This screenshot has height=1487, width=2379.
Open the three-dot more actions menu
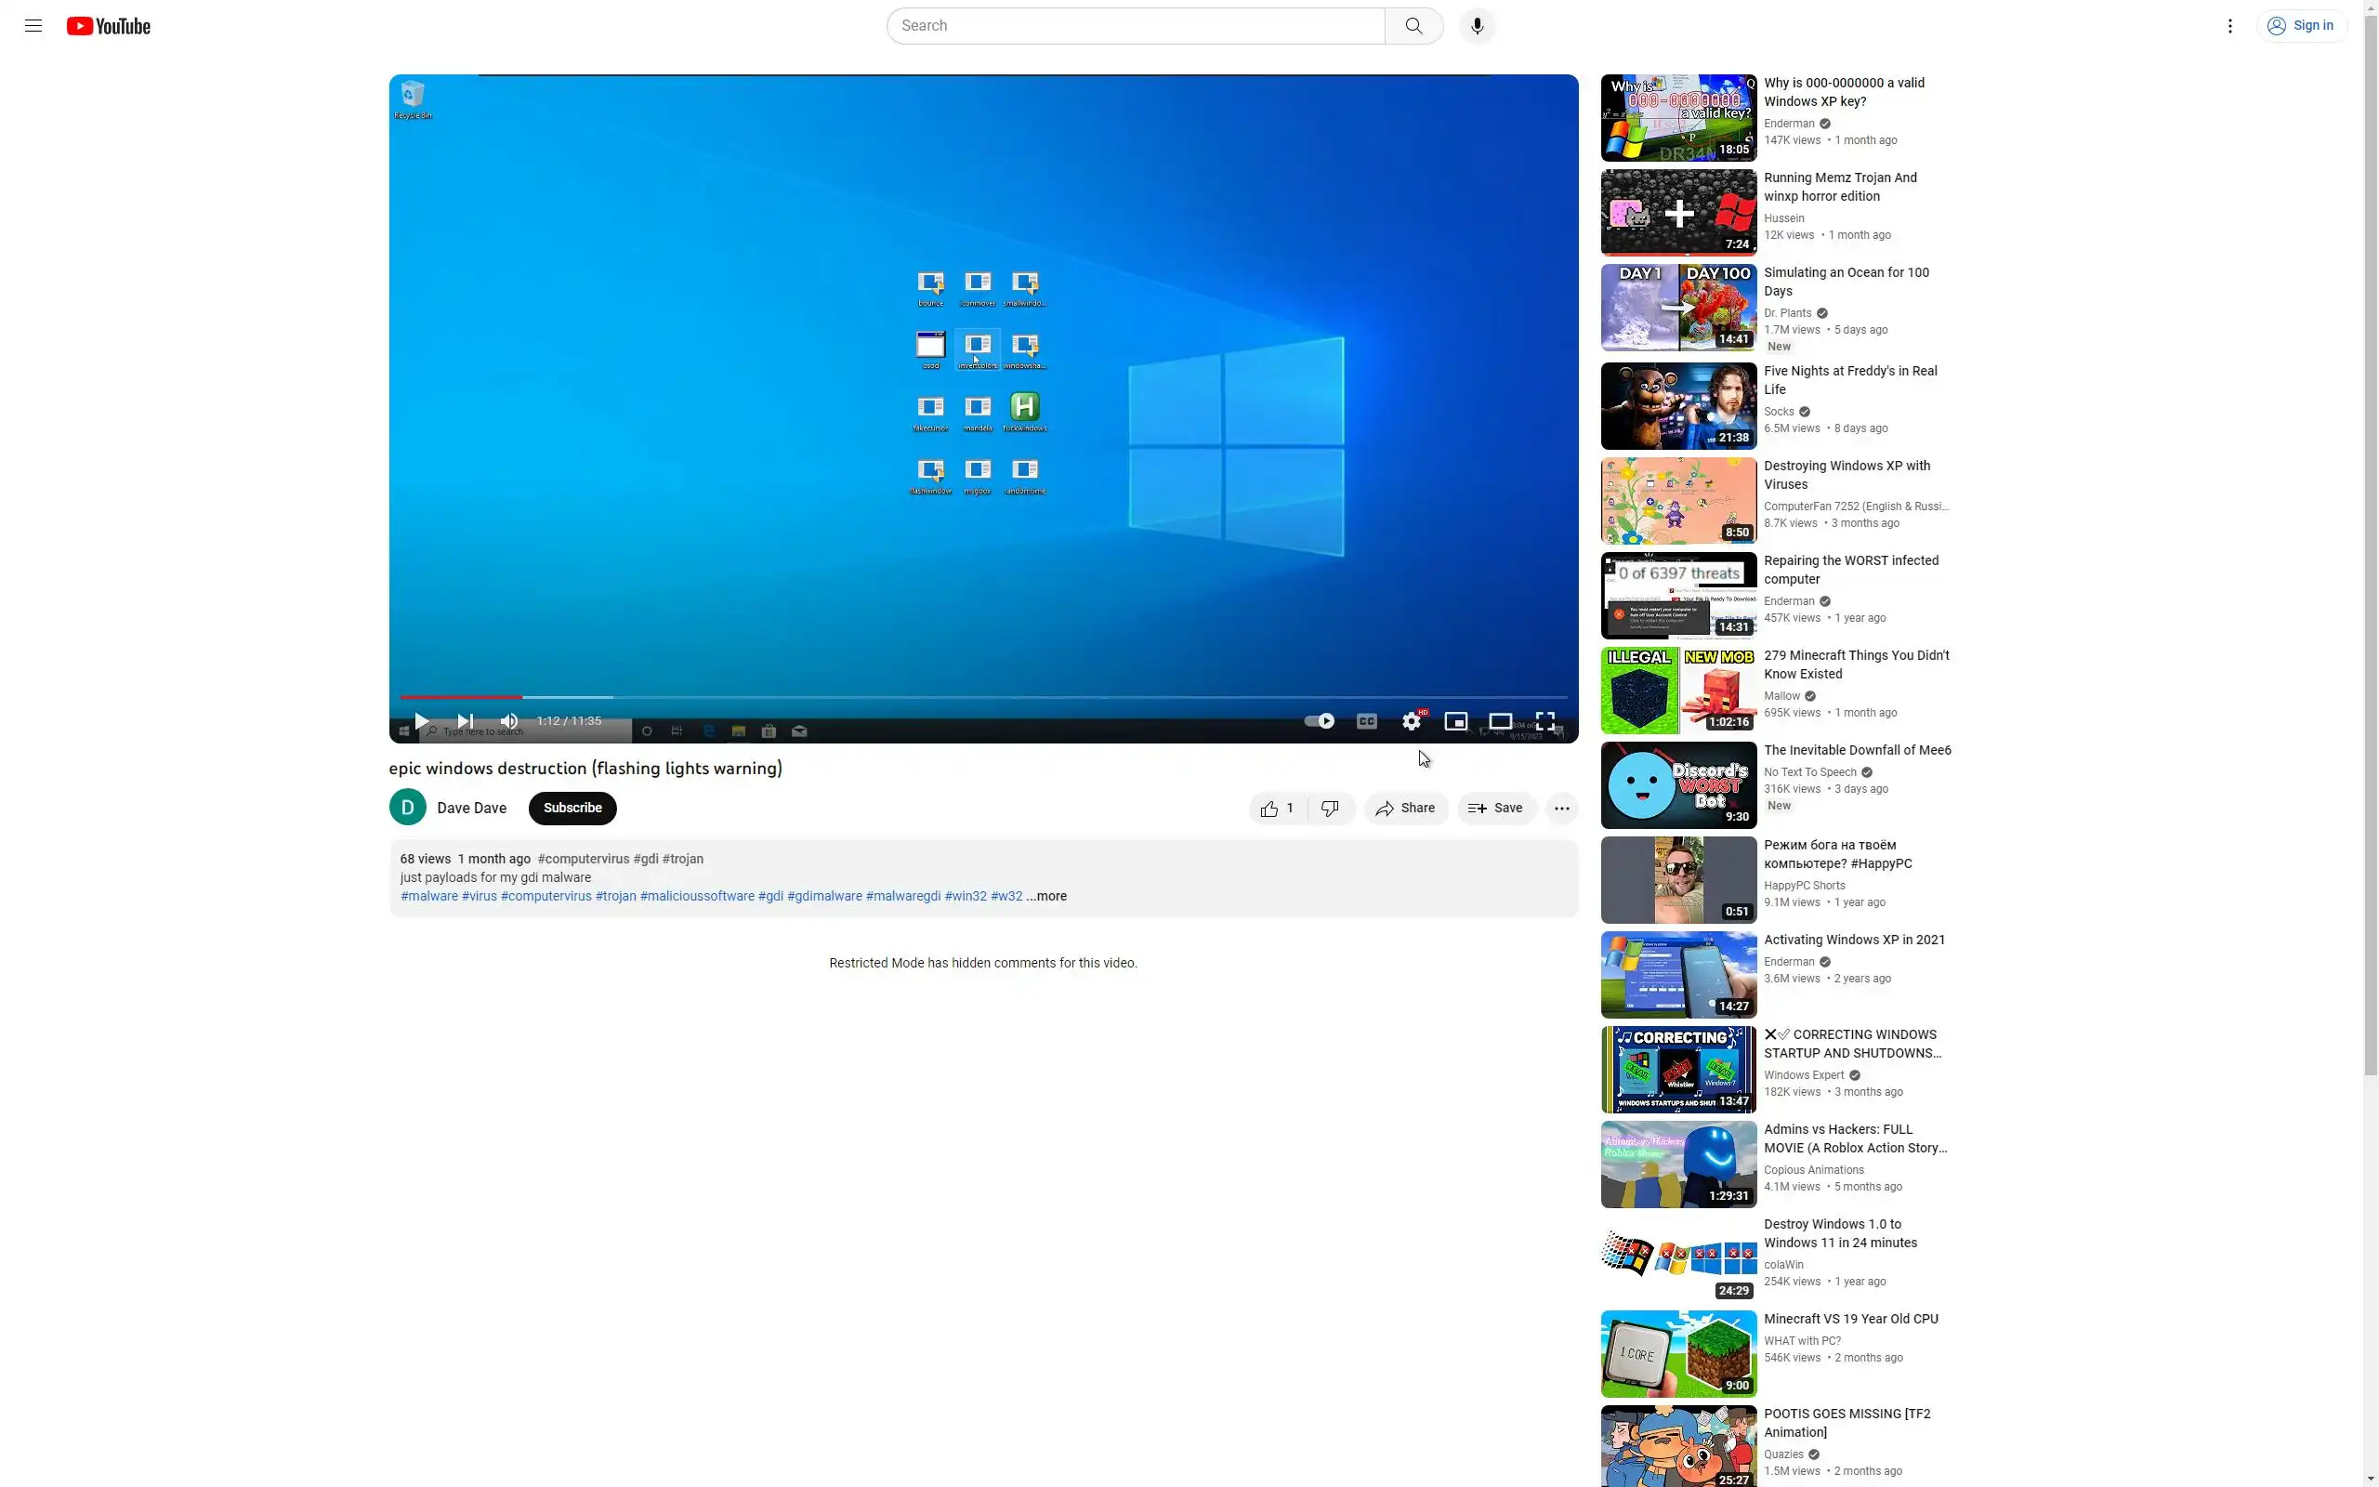point(1561,809)
